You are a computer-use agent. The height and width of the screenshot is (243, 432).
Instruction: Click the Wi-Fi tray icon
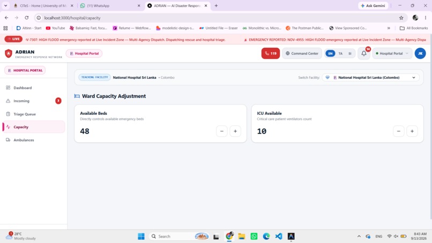(389, 237)
